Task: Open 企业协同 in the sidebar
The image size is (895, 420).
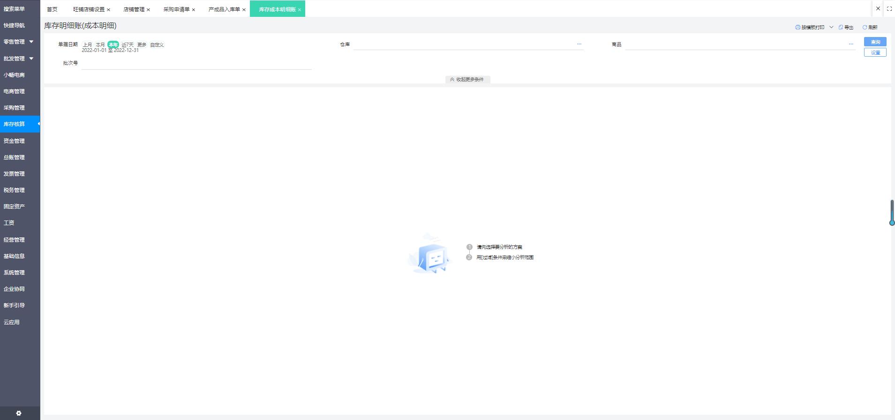Action: coord(14,289)
